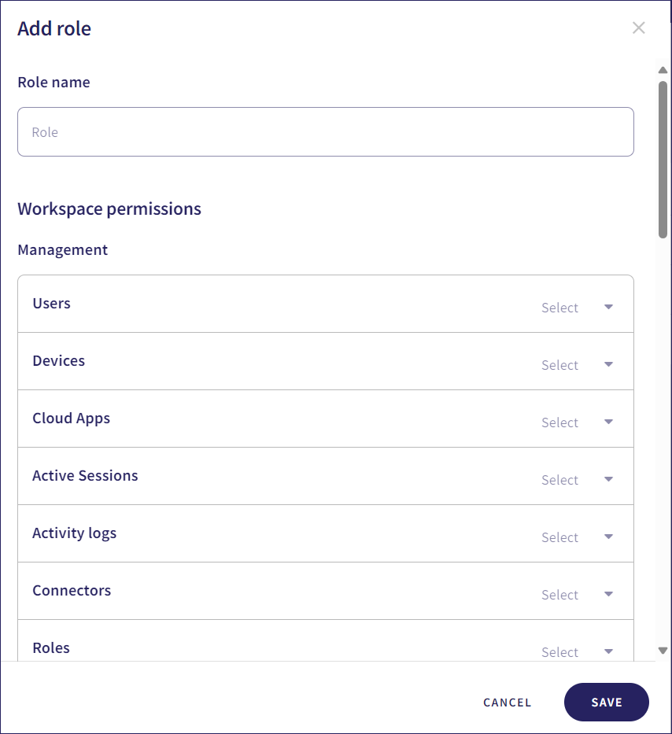Click inside the Role name field
Image resolution: width=672 pixels, height=734 pixels.
325,131
